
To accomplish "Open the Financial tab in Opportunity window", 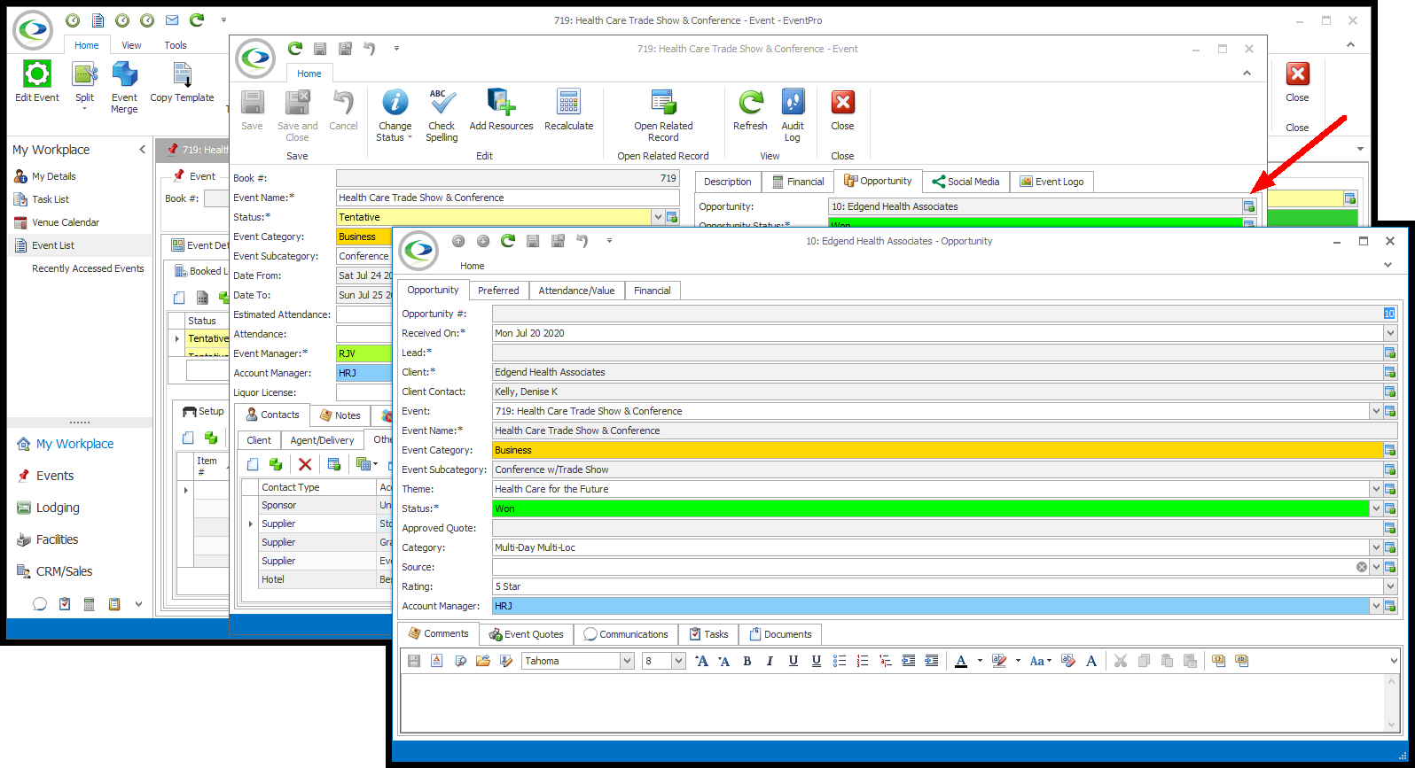I will click(x=653, y=291).
